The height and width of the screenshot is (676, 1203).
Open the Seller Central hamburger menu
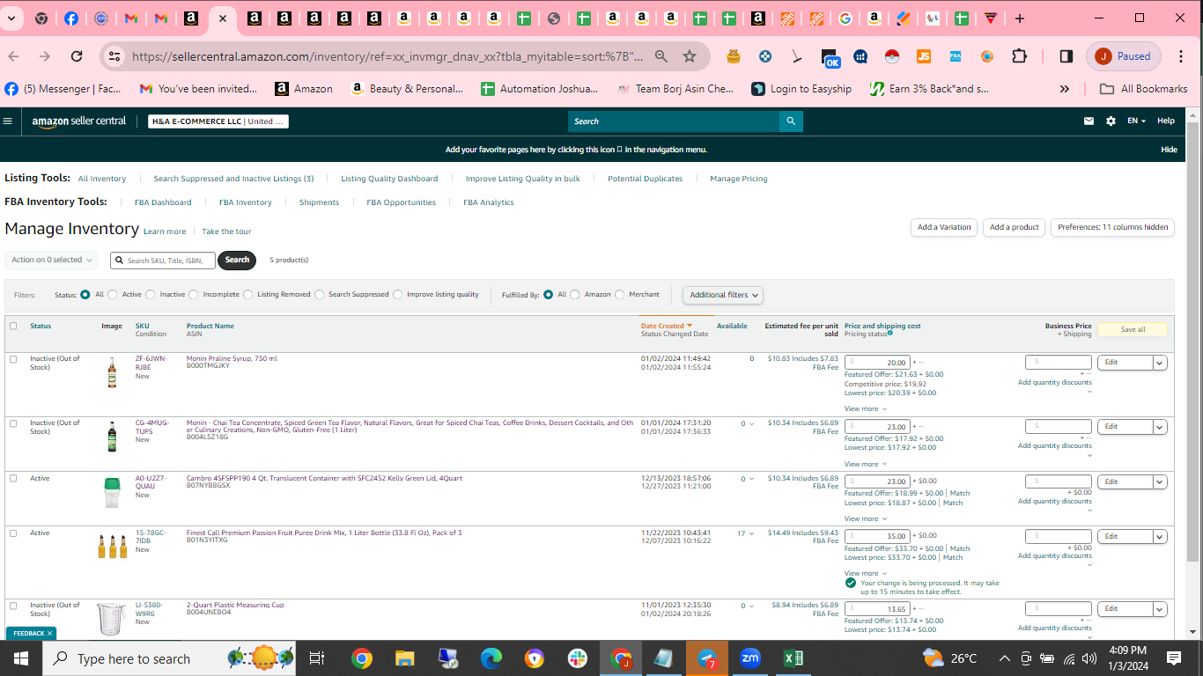pyautogui.click(x=8, y=121)
